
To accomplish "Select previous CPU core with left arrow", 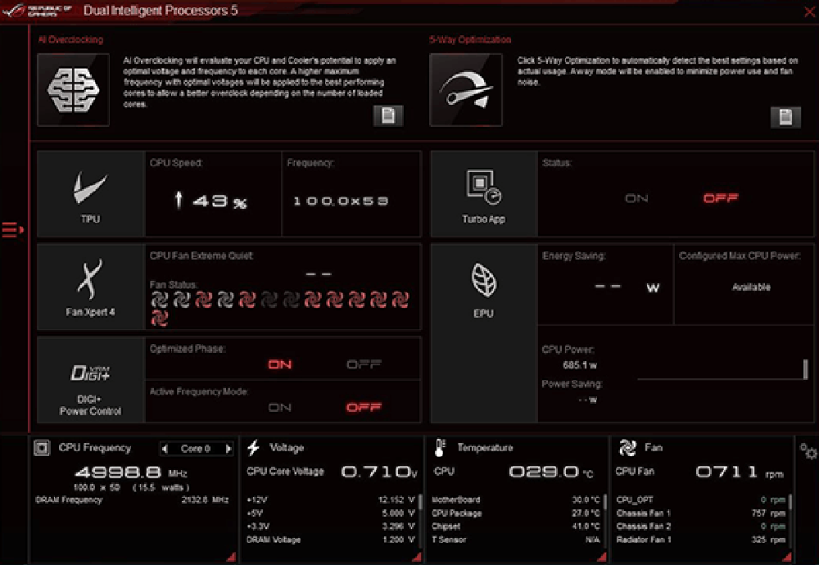I will [165, 449].
